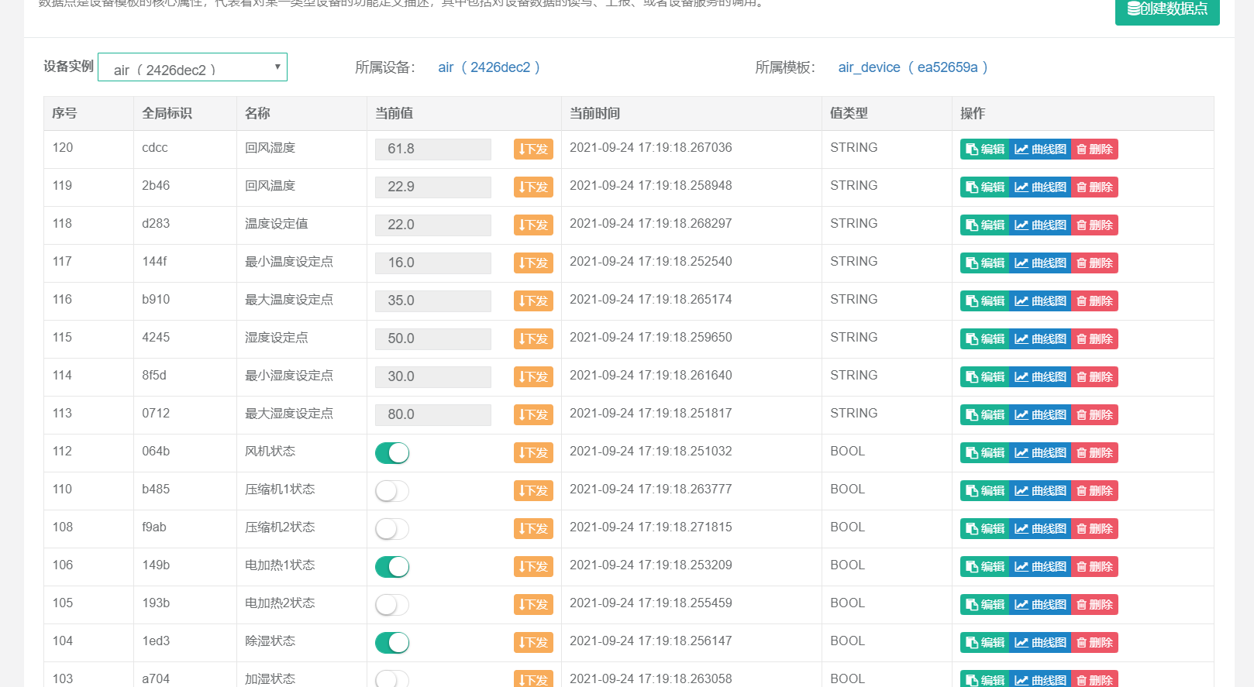The image size is (1254, 687).
Task: Toggle the 电加热2状态 switch on
Action: 392,605
